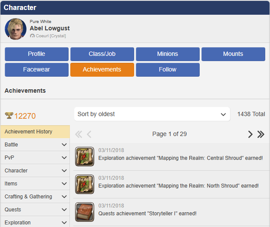
Task: Jump to first page double arrow
Action: click(79, 134)
